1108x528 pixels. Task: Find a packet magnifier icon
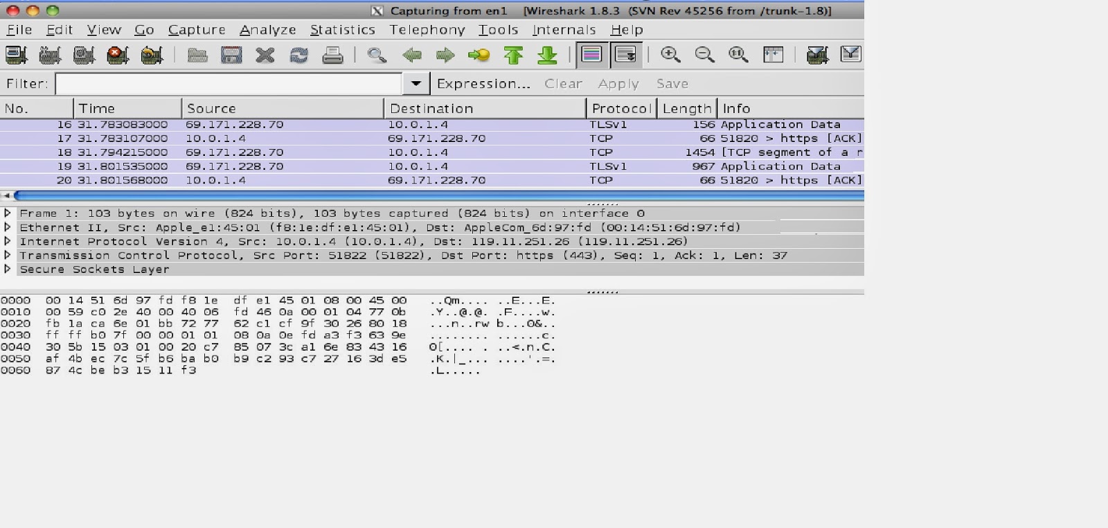coord(377,55)
